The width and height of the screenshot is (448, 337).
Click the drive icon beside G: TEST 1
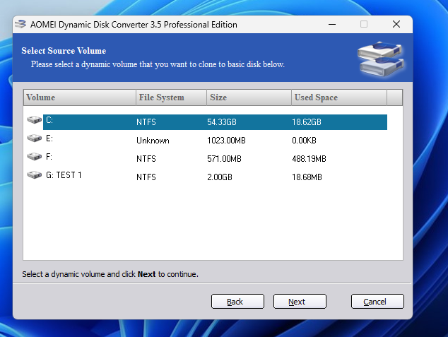[35, 175]
